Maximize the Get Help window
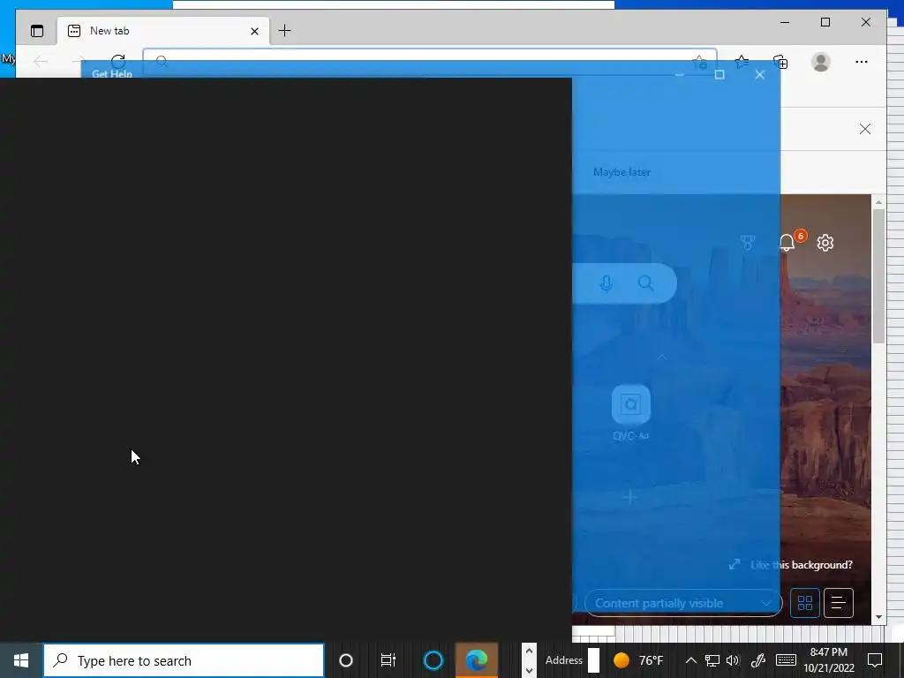This screenshot has width=904, height=678. click(x=719, y=74)
